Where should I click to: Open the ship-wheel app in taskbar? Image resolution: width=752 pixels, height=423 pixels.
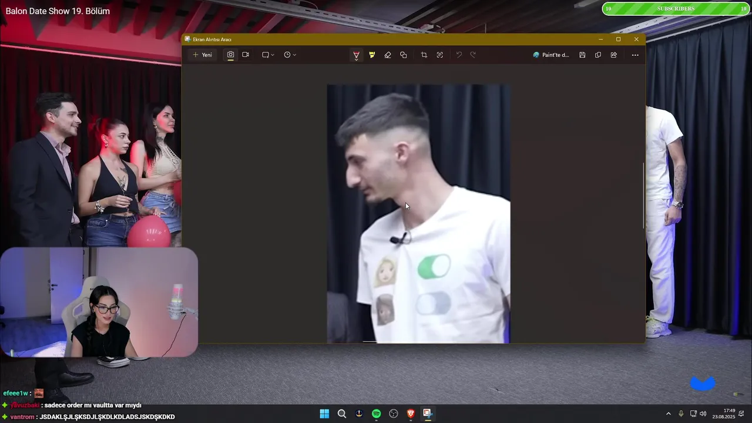(x=359, y=414)
